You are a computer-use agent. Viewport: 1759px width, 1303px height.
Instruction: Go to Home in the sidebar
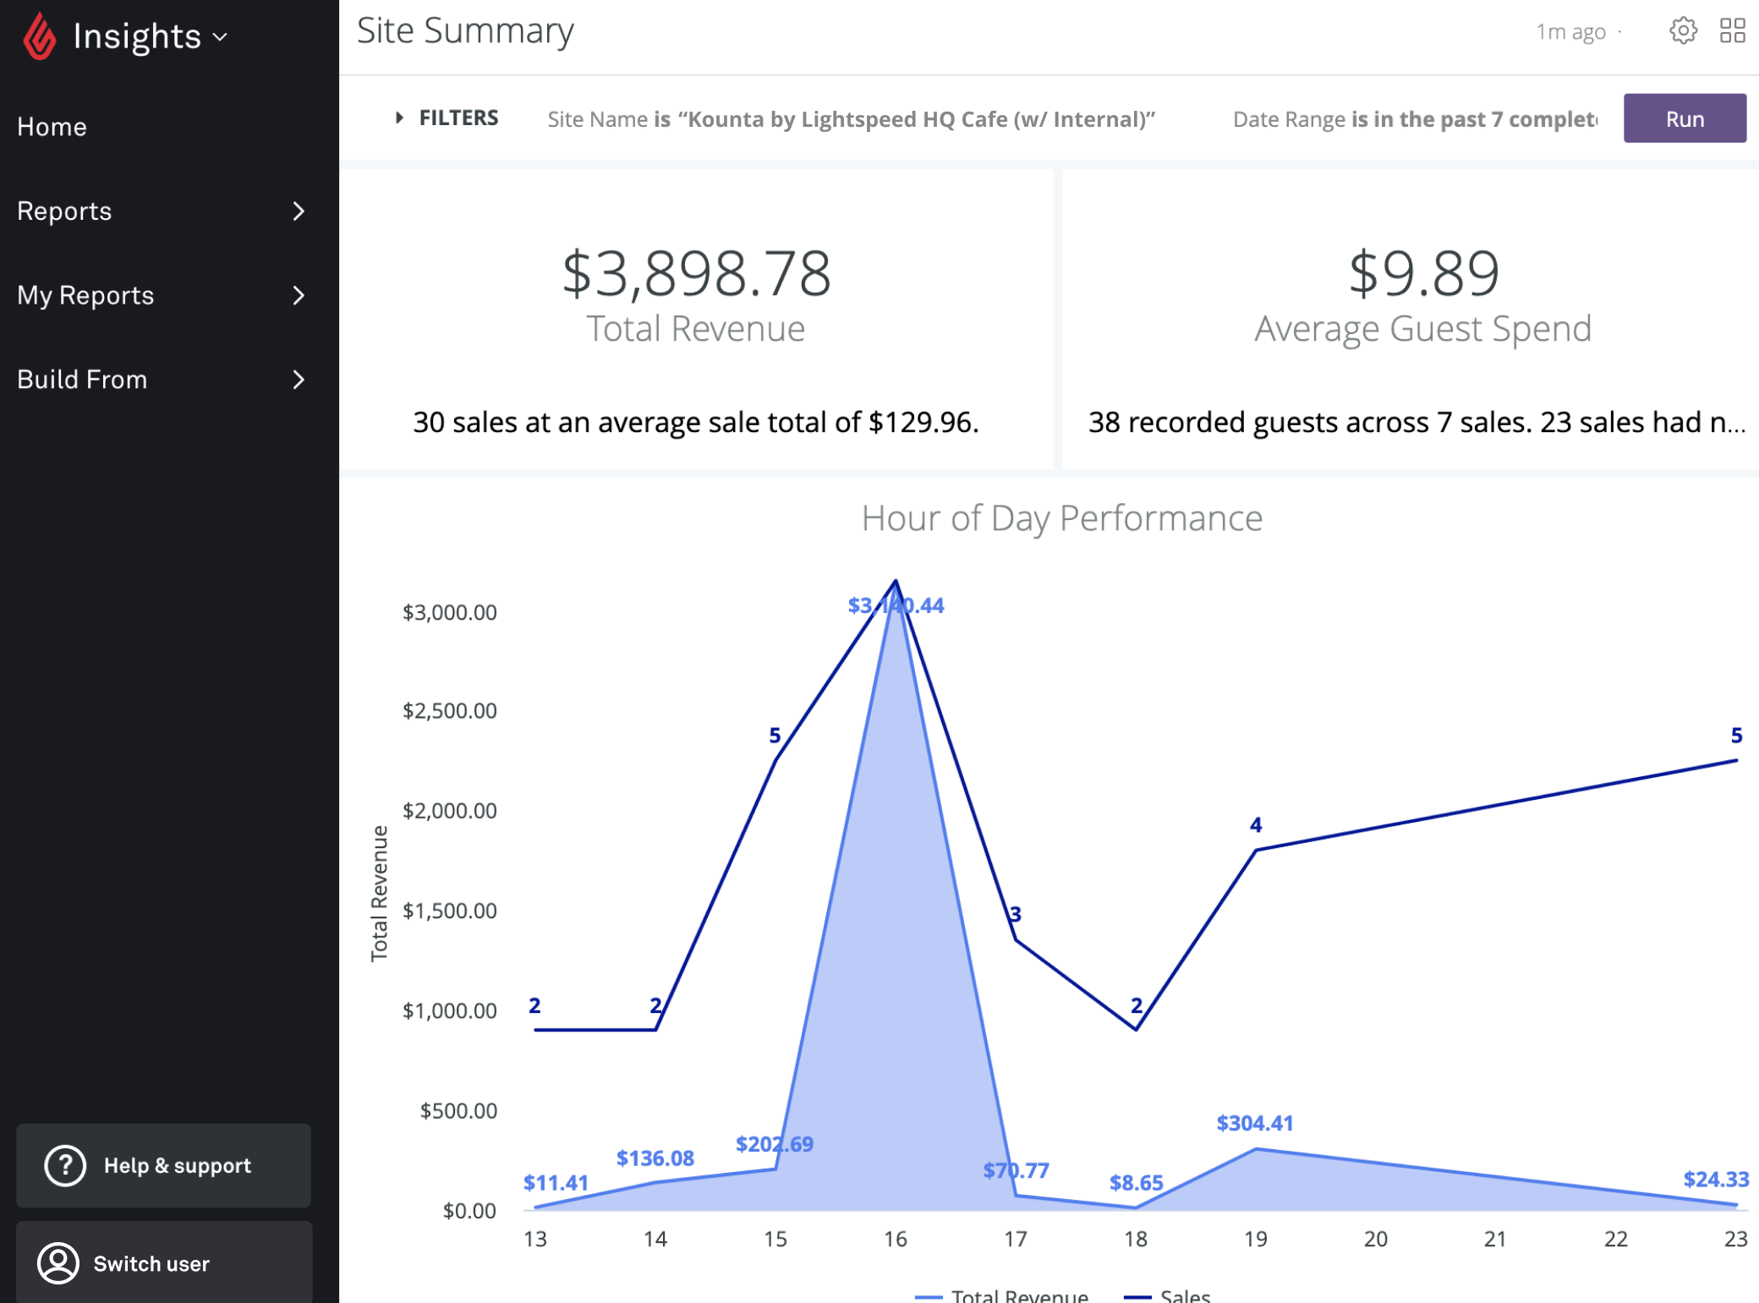click(52, 127)
